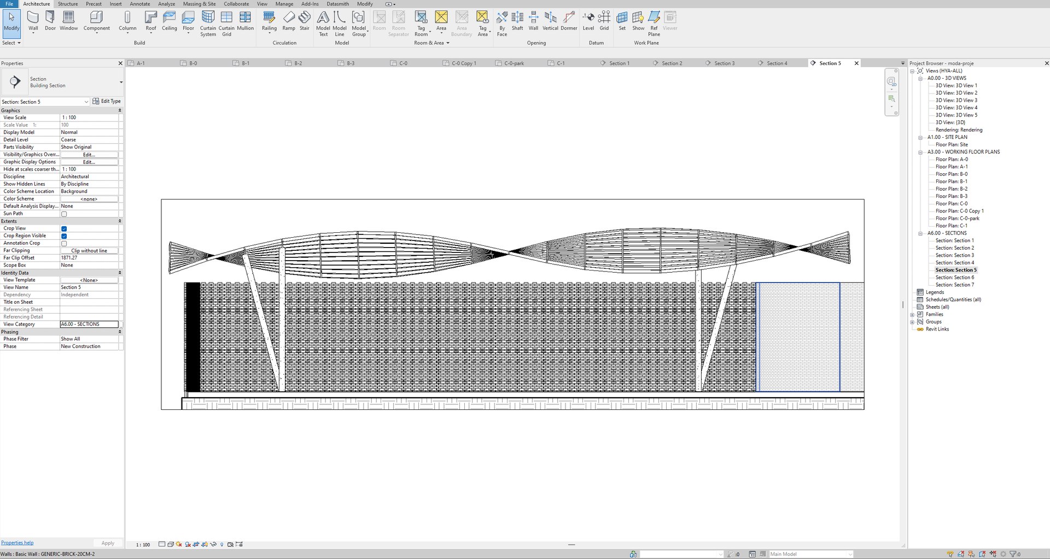This screenshot has height=559, width=1050.
Task: Toggle the Sun Path checkbox
Action: click(x=64, y=214)
